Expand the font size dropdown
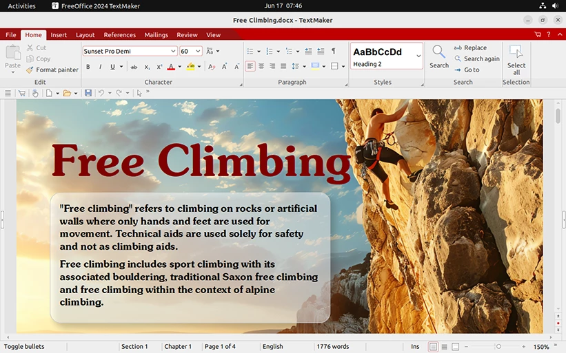The width and height of the screenshot is (566, 353). pos(199,51)
